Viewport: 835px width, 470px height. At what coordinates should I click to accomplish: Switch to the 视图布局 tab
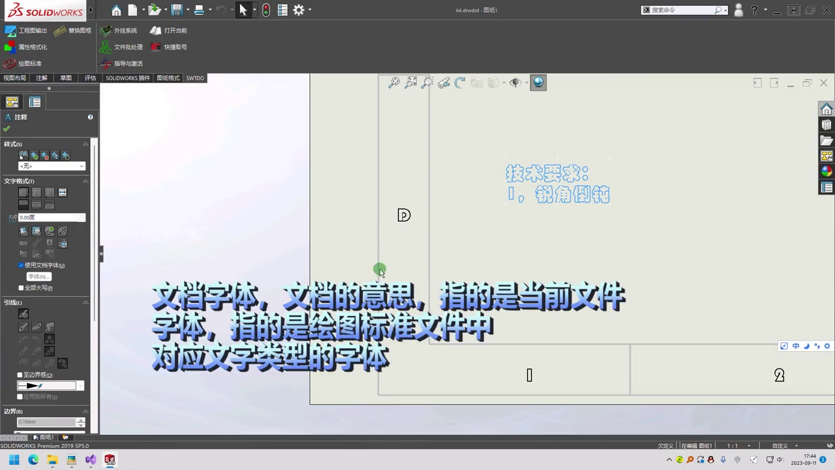pos(15,78)
